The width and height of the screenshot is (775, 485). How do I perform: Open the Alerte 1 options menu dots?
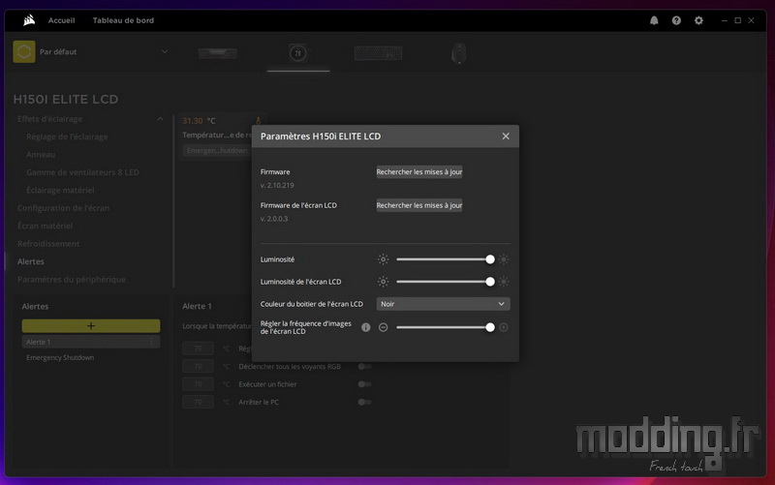152,342
